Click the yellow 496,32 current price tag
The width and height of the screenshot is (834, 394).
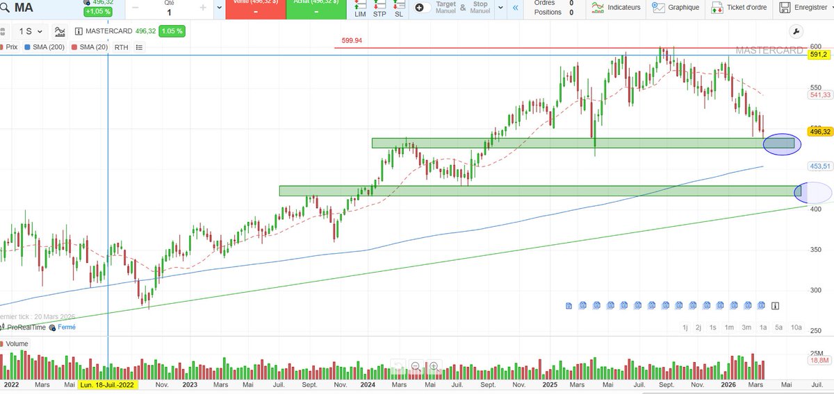[x=820, y=132]
